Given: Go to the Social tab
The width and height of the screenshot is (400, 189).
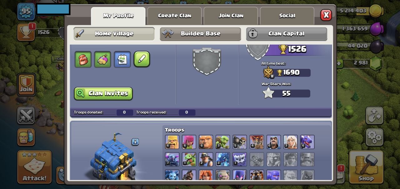Looking at the screenshot, I should [287, 16].
